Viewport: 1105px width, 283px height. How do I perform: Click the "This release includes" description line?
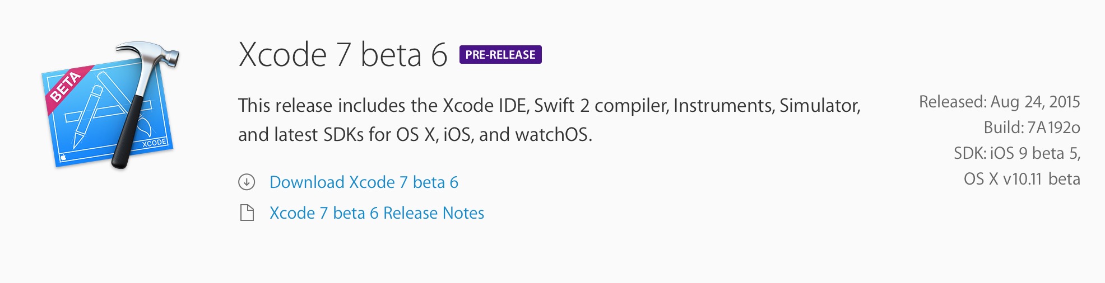tap(549, 105)
